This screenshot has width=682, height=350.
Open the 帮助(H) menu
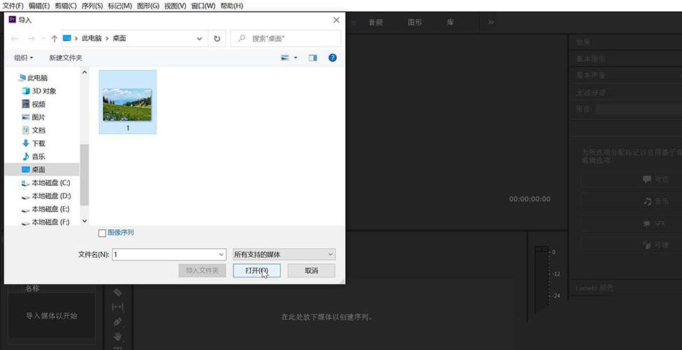pos(232,6)
